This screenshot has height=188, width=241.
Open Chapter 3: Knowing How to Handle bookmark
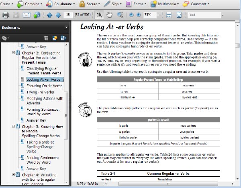coord(42,131)
